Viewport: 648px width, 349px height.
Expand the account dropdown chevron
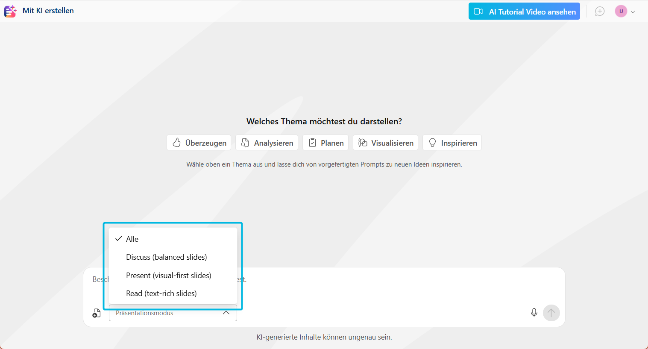coord(633,12)
